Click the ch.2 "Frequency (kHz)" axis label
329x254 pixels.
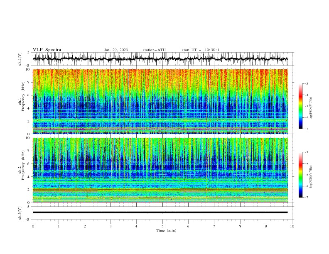click(23, 165)
